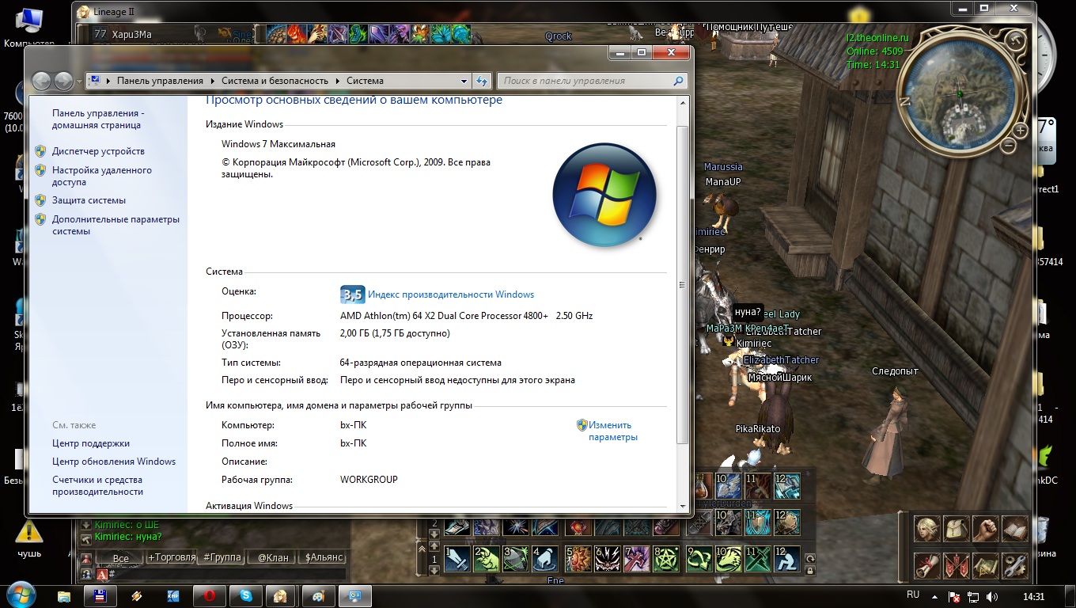1076x608 pixels.
Task: Use bottom hotbar slot 12 kneeling figure
Action: click(787, 559)
